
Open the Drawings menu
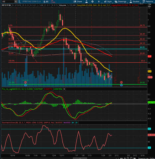point(120,2)
